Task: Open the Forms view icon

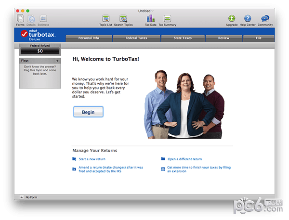Action: pyautogui.click(x=20, y=19)
